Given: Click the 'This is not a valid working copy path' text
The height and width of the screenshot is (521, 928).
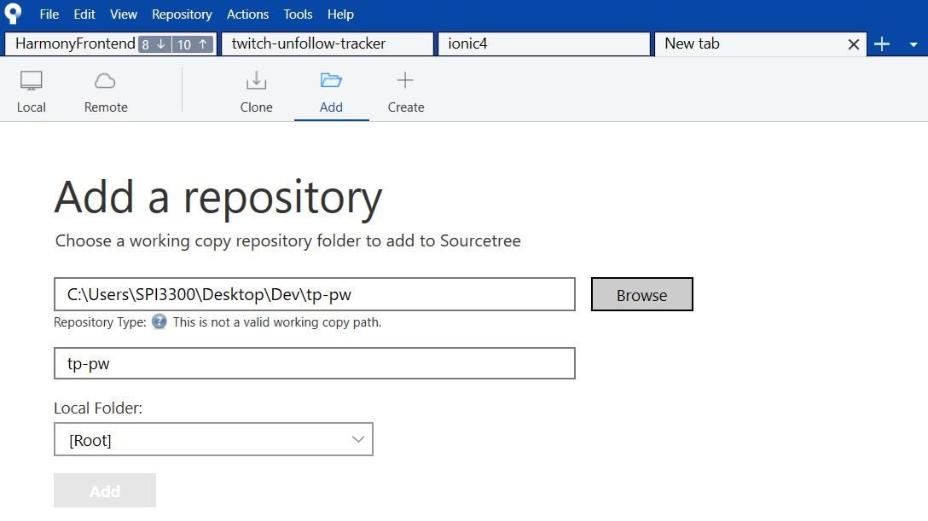Looking at the screenshot, I should pyautogui.click(x=277, y=322).
